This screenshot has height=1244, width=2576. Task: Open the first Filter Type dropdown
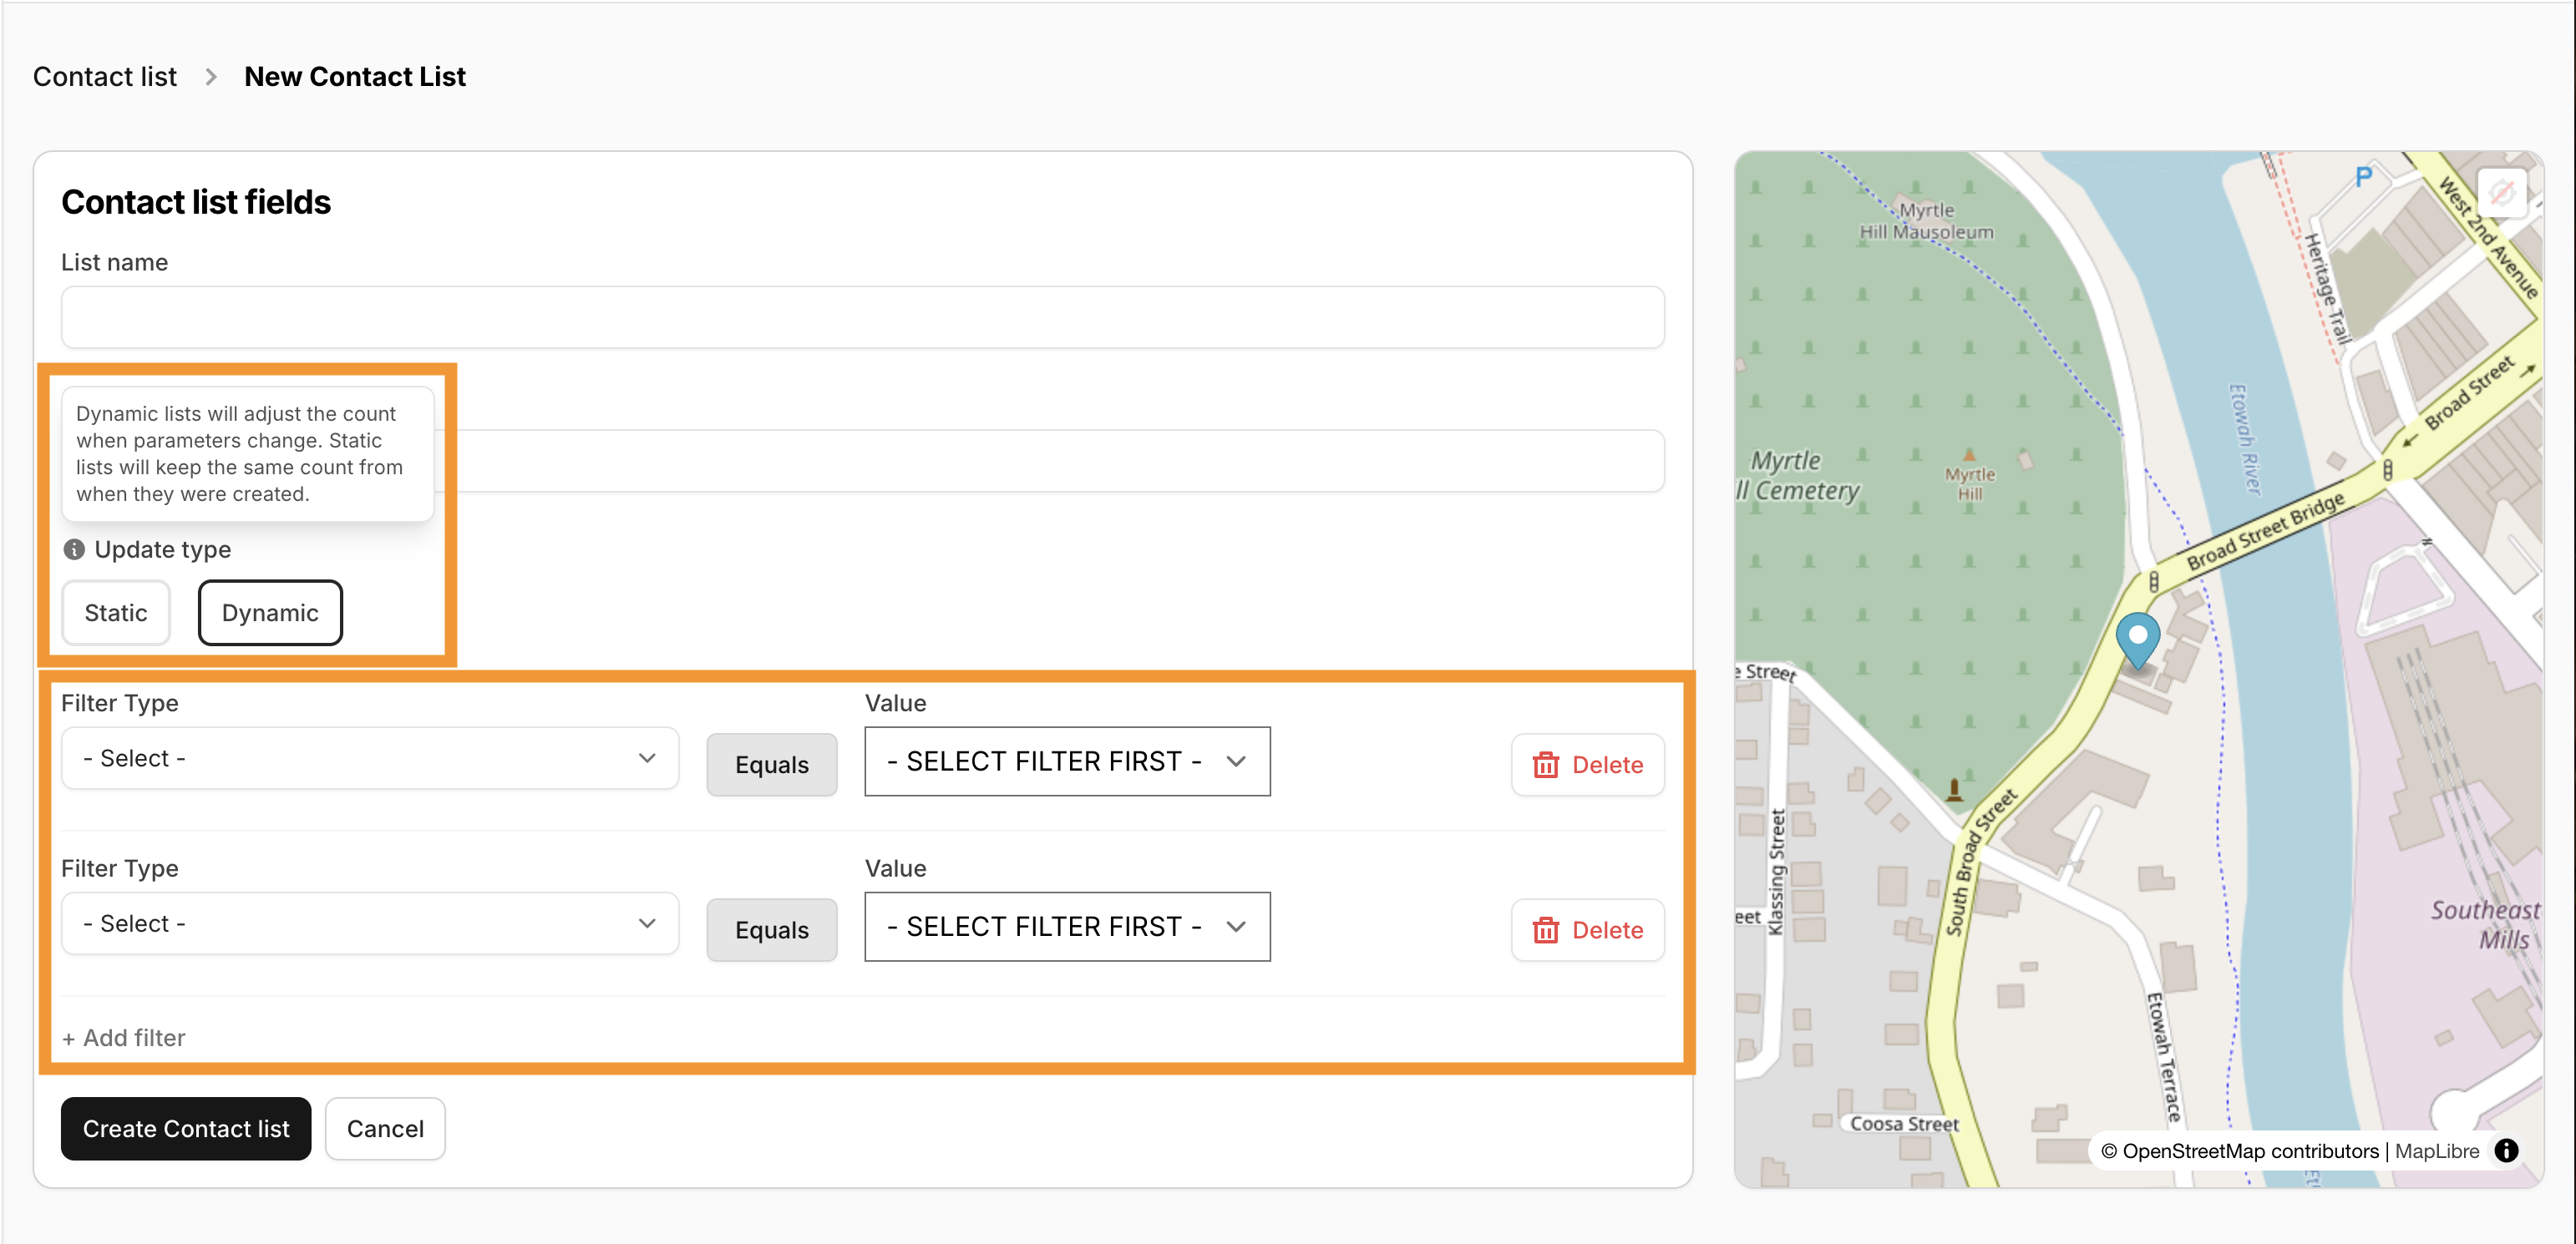pos(369,757)
